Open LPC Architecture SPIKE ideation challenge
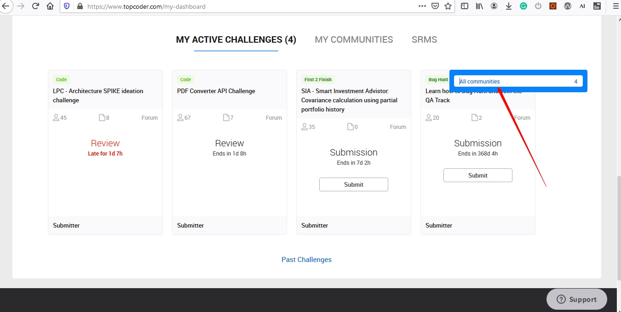 pyautogui.click(x=98, y=95)
